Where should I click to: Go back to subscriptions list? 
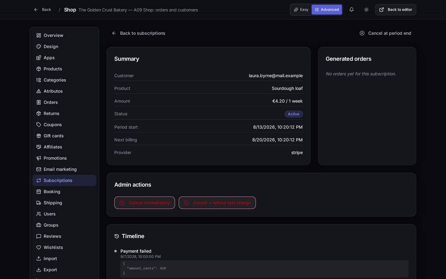[139, 33]
